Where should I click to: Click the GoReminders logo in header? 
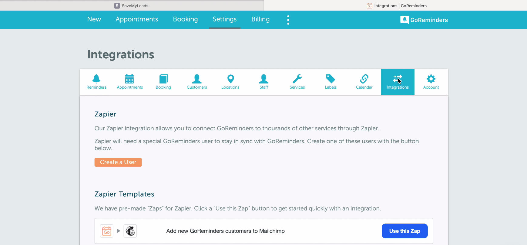424,20
